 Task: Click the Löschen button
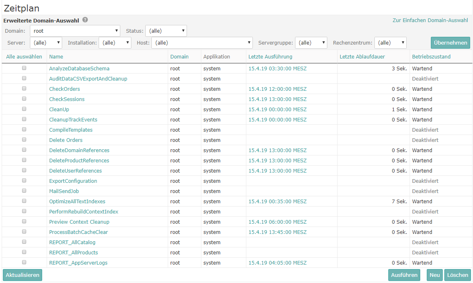tap(457, 275)
